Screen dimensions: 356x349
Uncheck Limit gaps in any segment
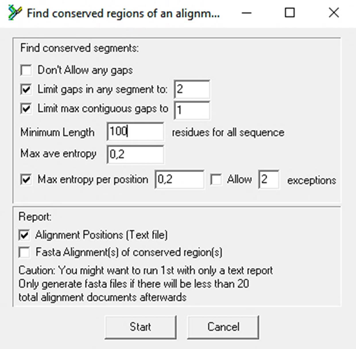26,89
